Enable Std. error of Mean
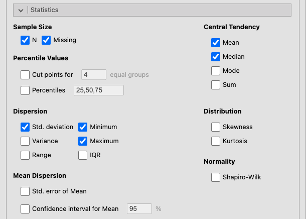 coord(25,191)
